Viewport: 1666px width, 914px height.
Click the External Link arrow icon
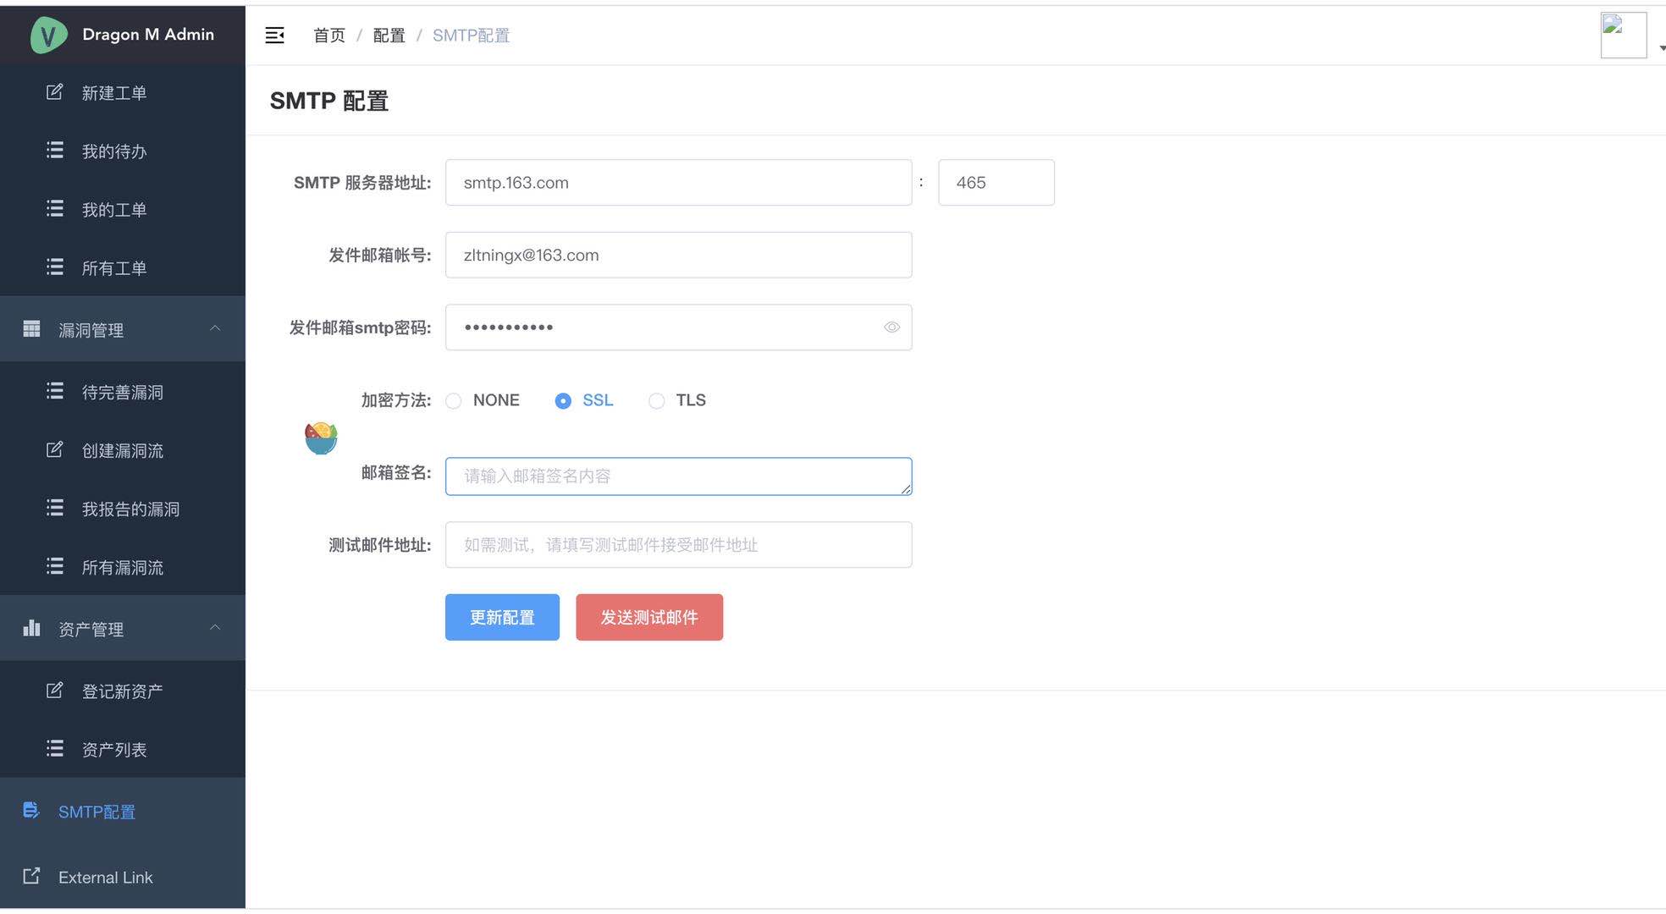tap(31, 876)
